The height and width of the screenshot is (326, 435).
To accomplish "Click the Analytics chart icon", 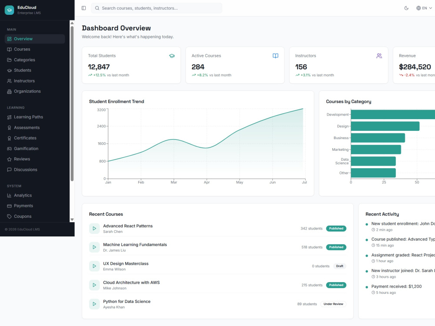I will 9,196.
